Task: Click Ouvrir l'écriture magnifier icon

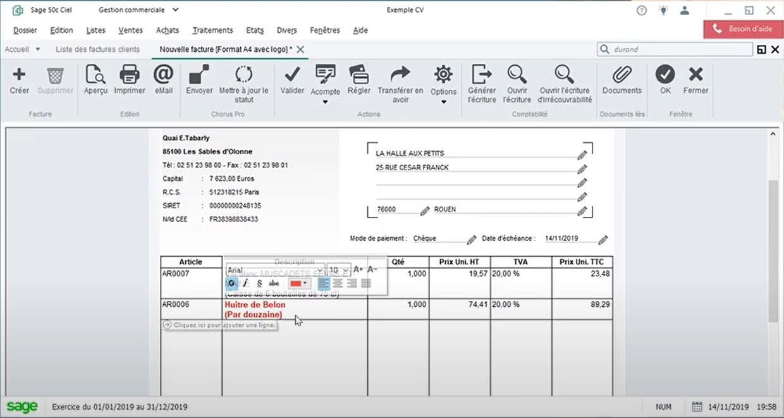Action: (518, 75)
